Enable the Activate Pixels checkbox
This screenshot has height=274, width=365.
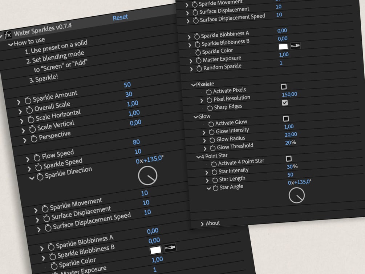284,87
